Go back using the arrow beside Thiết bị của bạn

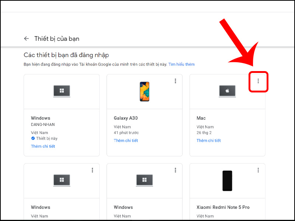pyautogui.click(x=26, y=39)
